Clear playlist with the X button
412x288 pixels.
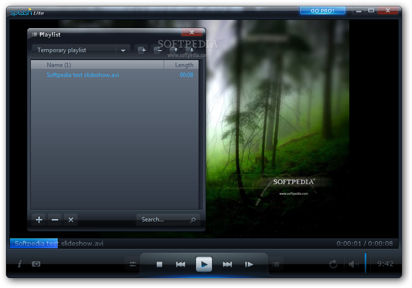(71, 219)
